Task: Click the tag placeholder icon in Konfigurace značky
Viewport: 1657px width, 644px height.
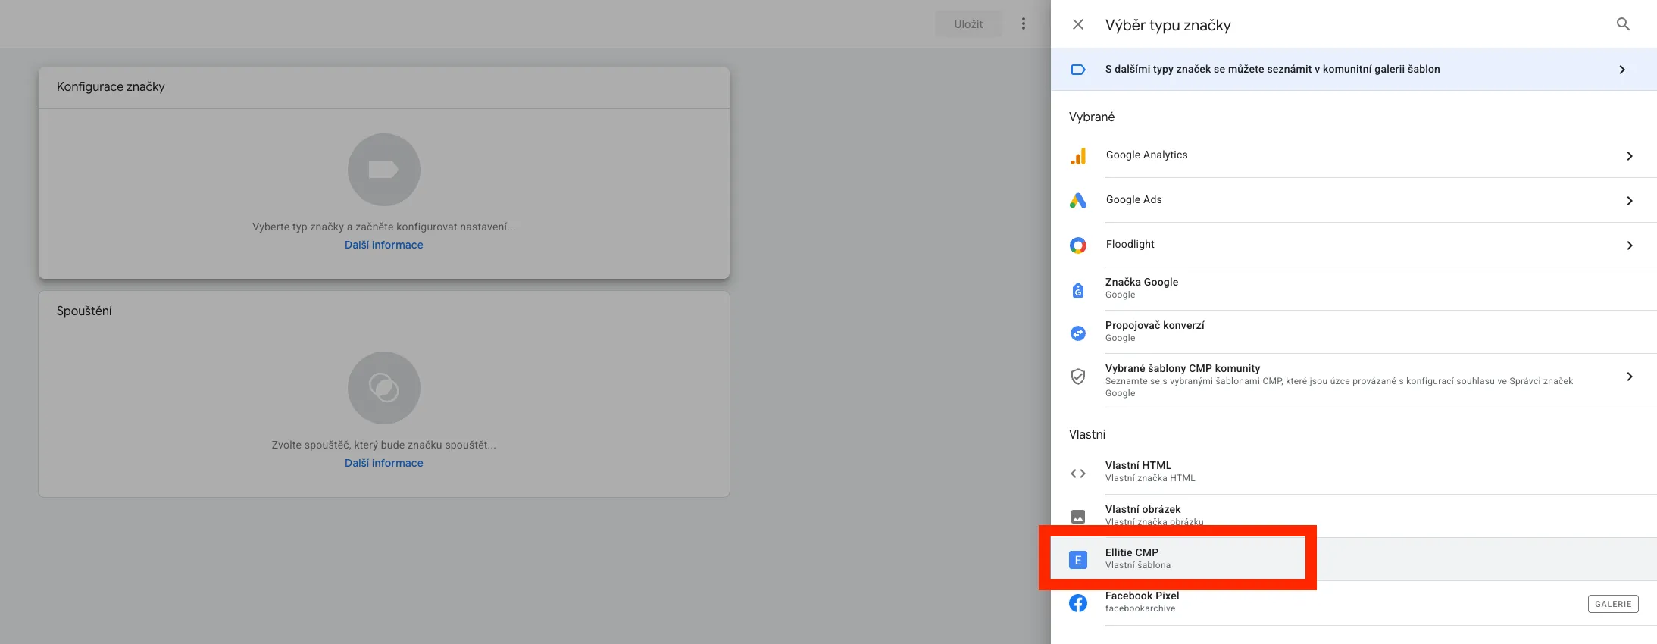Action: pos(384,170)
